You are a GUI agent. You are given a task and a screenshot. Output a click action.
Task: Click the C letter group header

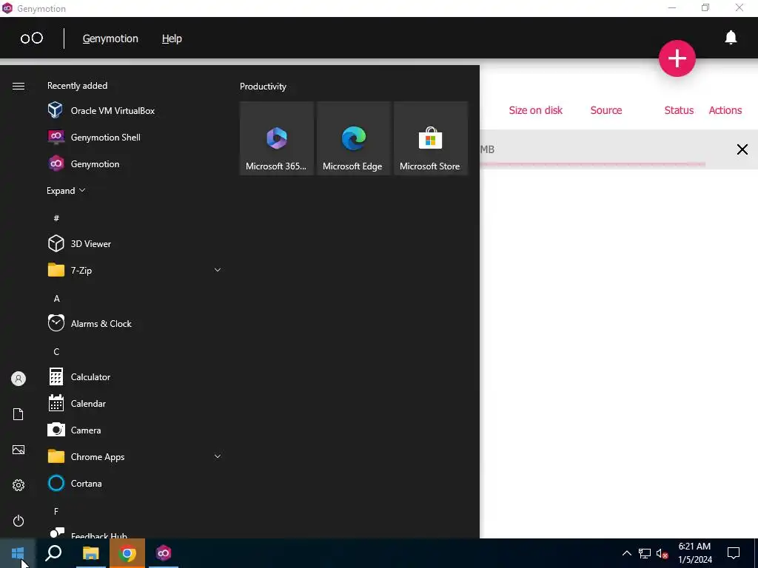coord(56,351)
